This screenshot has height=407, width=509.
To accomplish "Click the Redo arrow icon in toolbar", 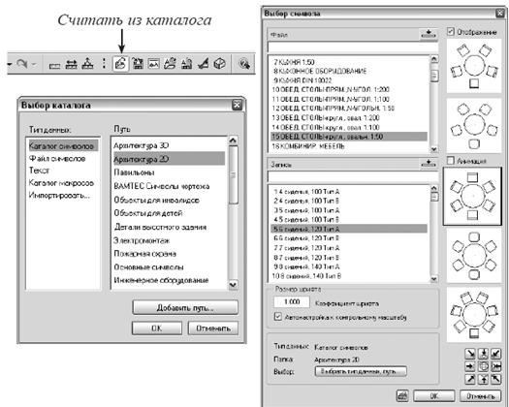I will (x=22, y=63).
